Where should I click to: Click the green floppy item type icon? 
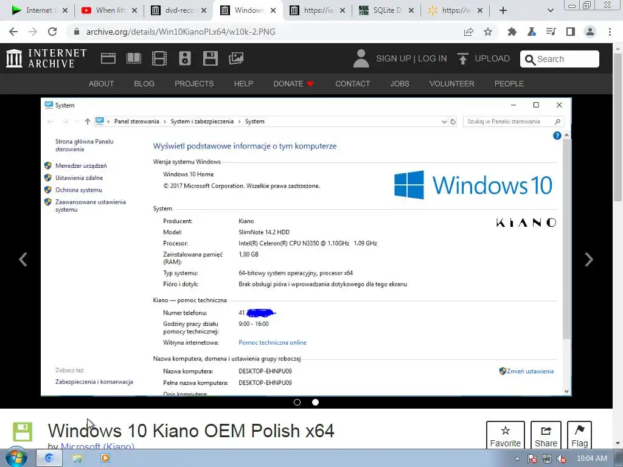point(23,432)
